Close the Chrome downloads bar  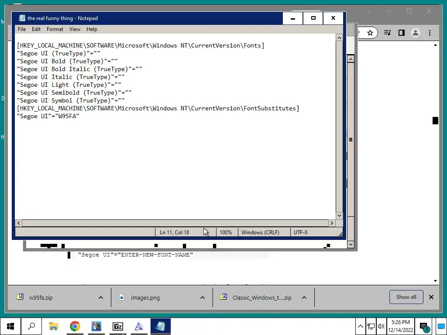tap(431, 297)
